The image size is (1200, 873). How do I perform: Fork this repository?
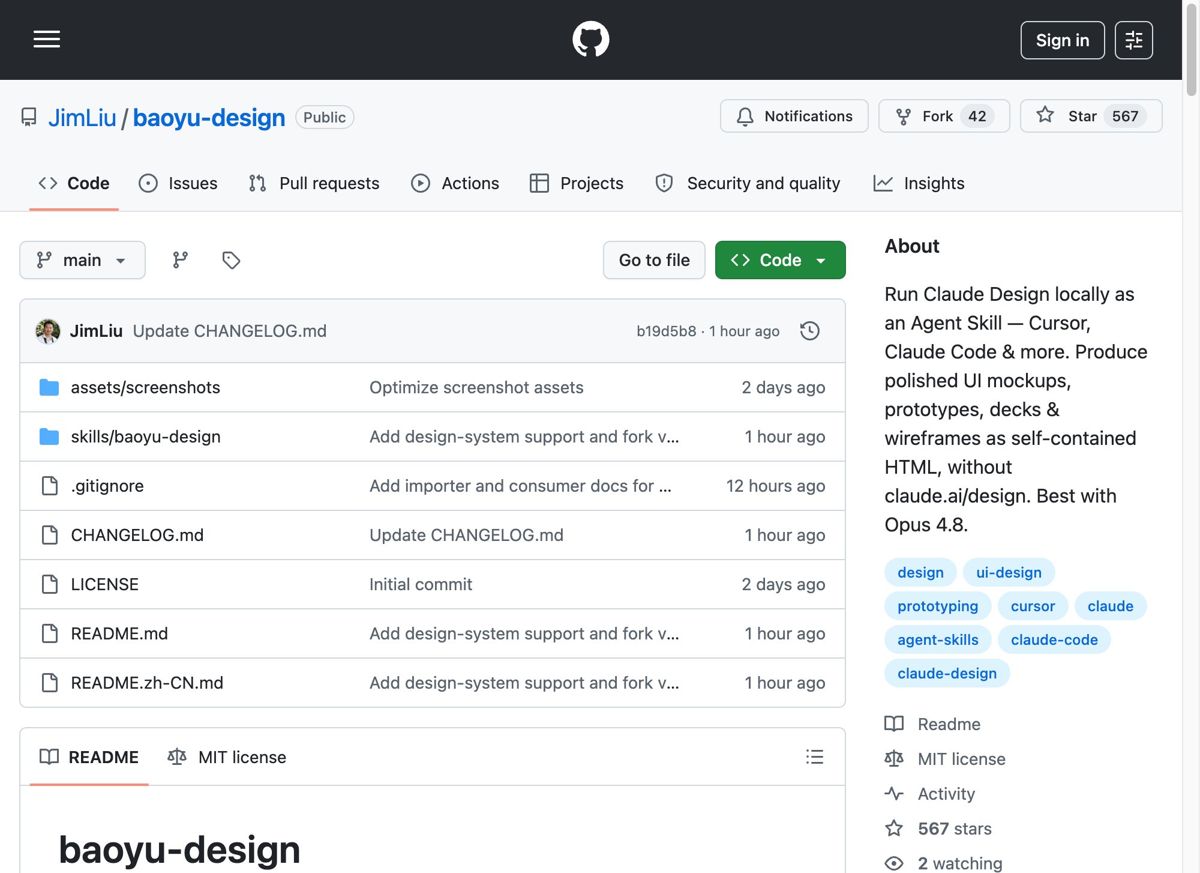pos(944,116)
